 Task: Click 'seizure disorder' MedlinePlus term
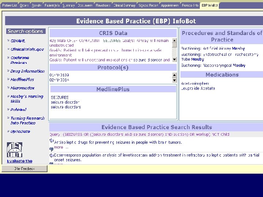coord(65,102)
